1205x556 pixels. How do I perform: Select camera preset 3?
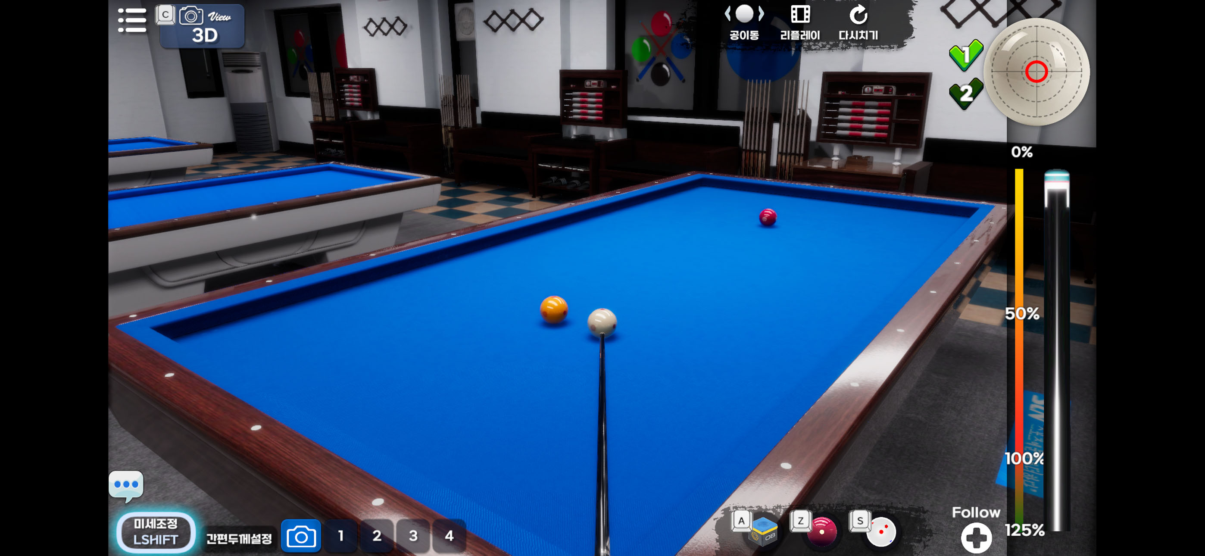(413, 536)
